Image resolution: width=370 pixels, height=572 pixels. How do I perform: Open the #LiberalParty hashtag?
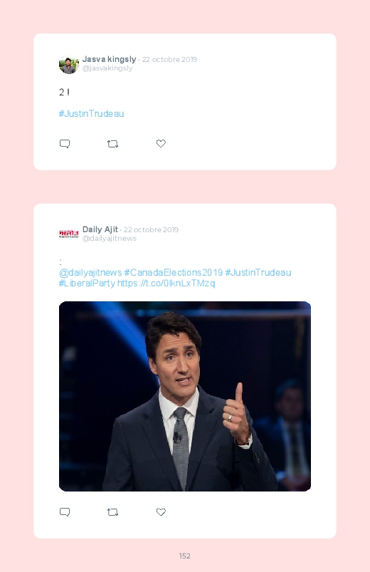click(x=87, y=283)
